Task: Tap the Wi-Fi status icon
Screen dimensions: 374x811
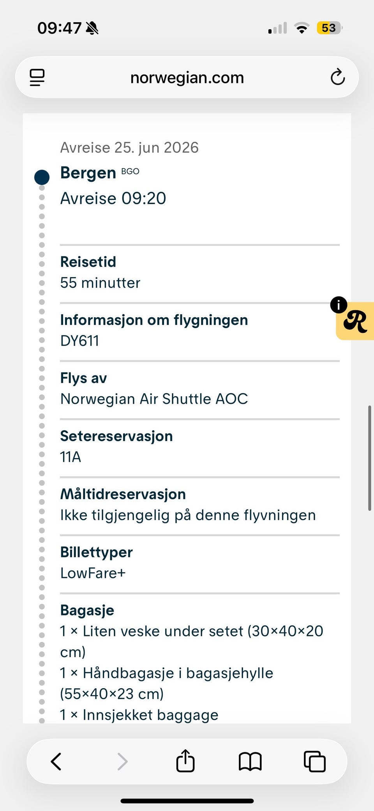Action: pos(302,28)
